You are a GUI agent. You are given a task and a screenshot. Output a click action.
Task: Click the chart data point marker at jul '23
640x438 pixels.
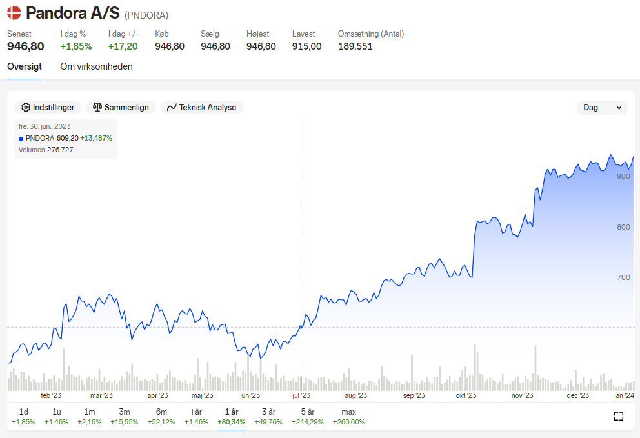301,327
